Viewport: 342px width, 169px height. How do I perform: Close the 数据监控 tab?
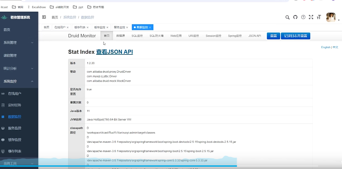tap(150, 28)
